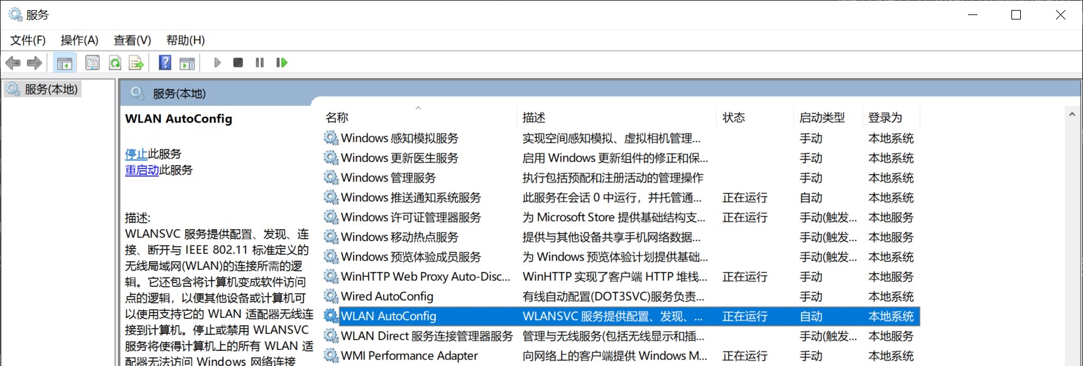Image resolution: width=1083 pixels, height=366 pixels.
Task: Toggle the show/hide action pane button
Action: 187,63
